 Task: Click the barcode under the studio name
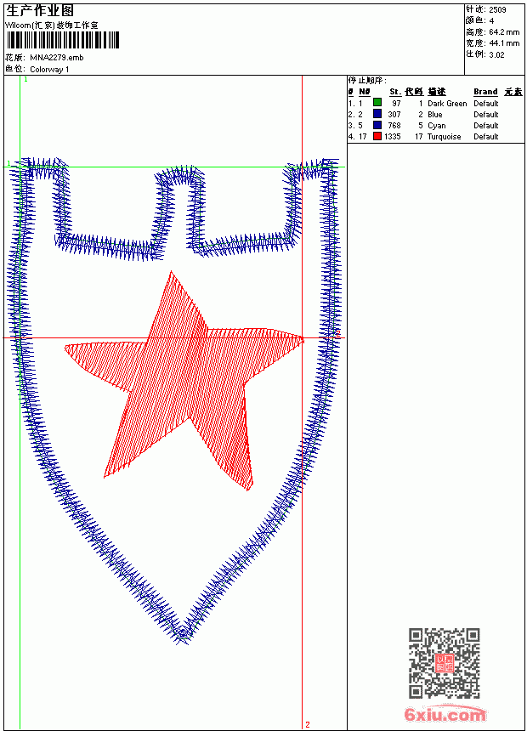point(63,40)
